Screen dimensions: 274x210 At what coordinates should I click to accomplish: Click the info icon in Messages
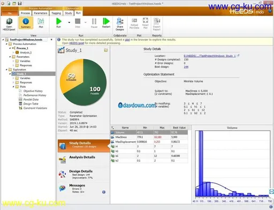(x=104, y=192)
